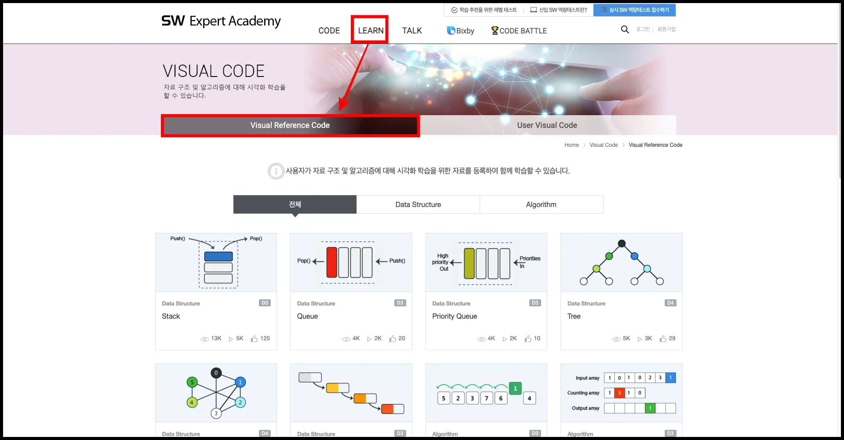This screenshot has height=440, width=844.
Task: Click the Code Battle trophy icon
Action: tap(495, 30)
